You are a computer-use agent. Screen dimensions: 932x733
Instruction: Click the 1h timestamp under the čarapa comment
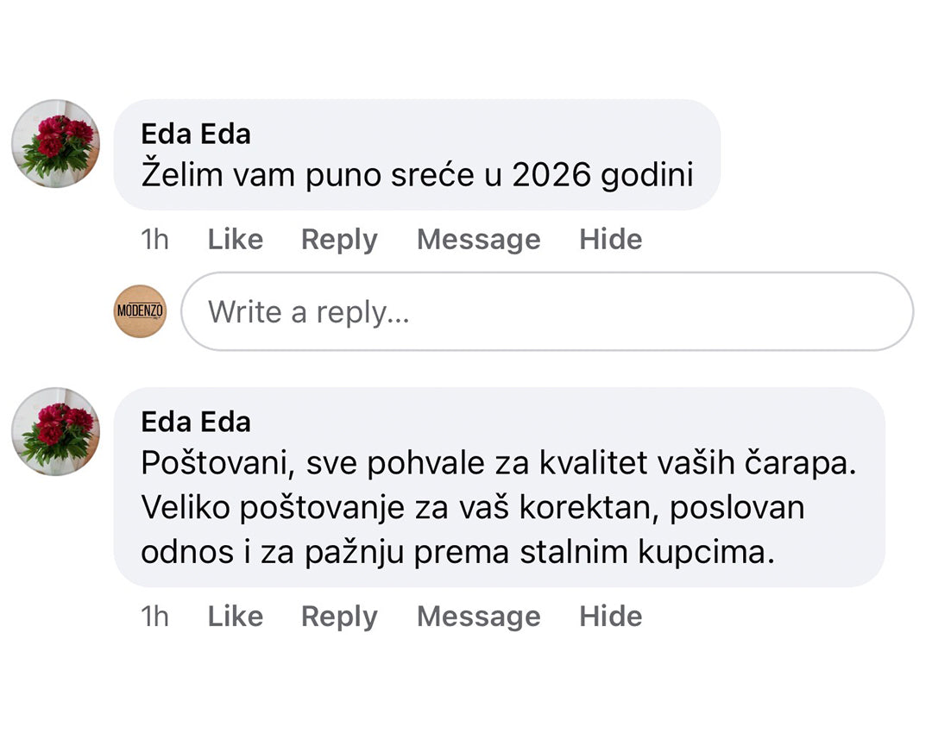[x=154, y=616]
